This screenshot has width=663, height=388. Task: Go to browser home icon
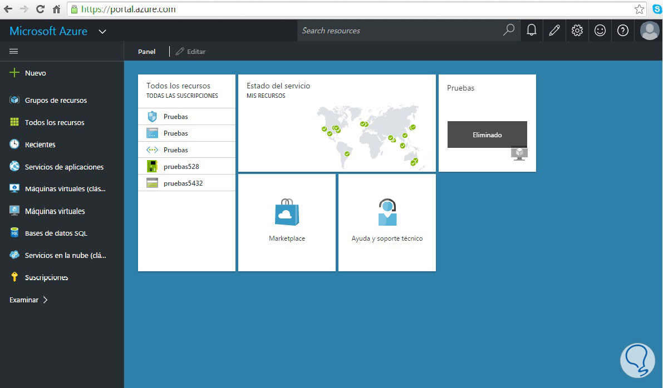[56, 9]
